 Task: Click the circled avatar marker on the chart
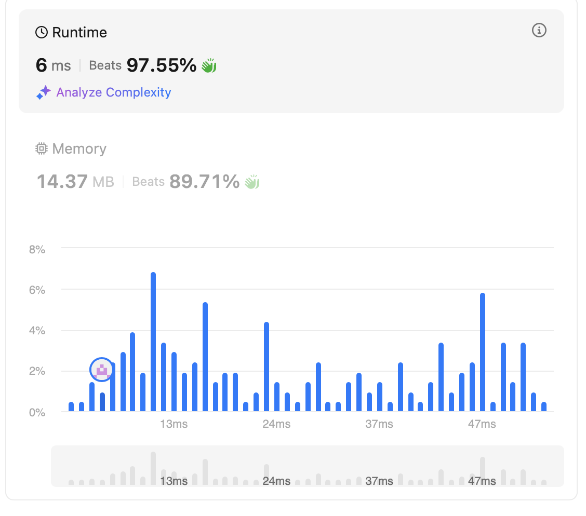point(102,370)
